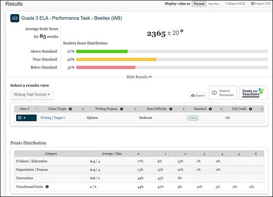Image resolution: width=273 pixels, height=197 pixels.
Task: Click the 27% Above Standard value
Action: coord(71,51)
